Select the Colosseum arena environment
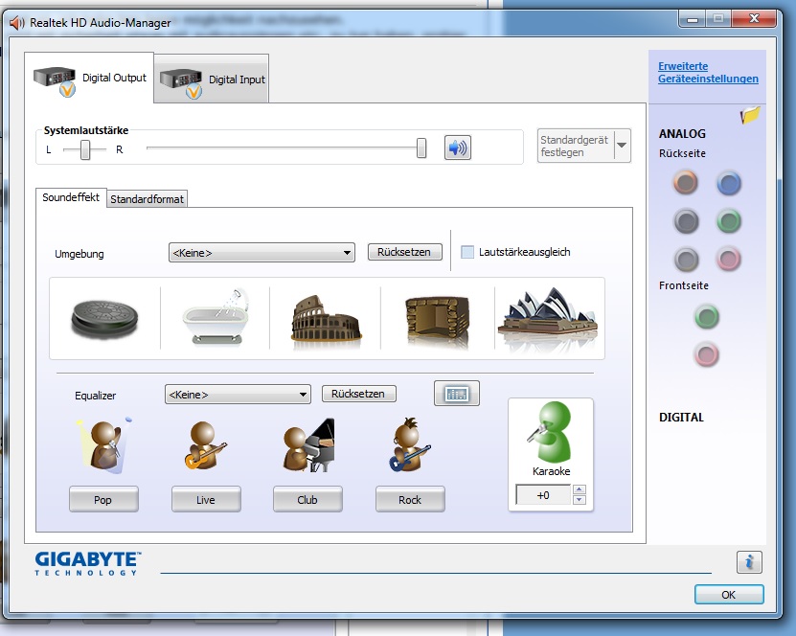The height and width of the screenshot is (636, 796). [326, 318]
